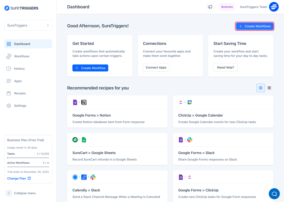Expand the Google Forms > Notion recipe
Image resolution: width=284 pixels, height=202 pixels.
117,112
